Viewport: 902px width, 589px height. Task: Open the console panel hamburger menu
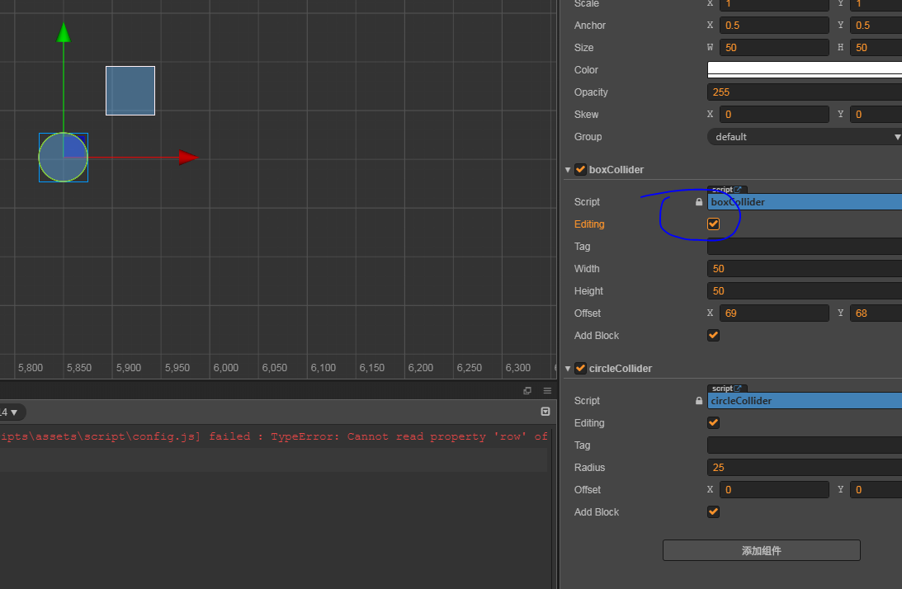(x=547, y=390)
